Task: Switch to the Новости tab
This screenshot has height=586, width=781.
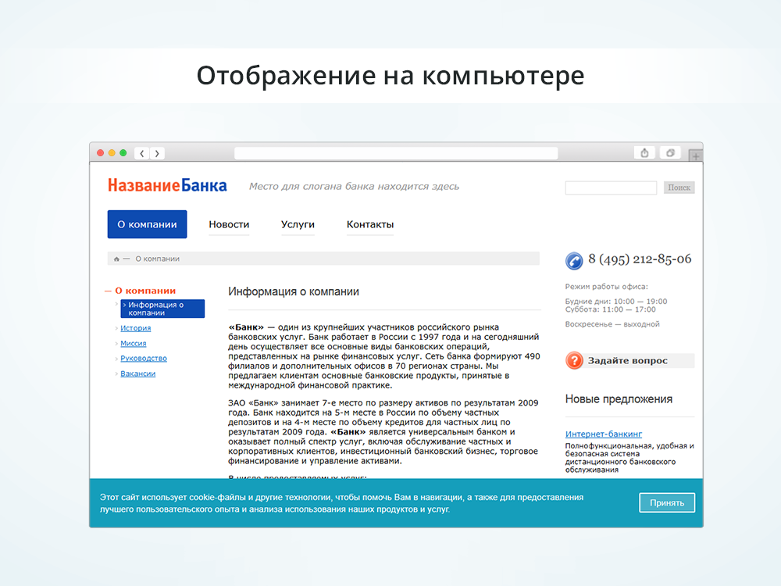Action: 229,223
